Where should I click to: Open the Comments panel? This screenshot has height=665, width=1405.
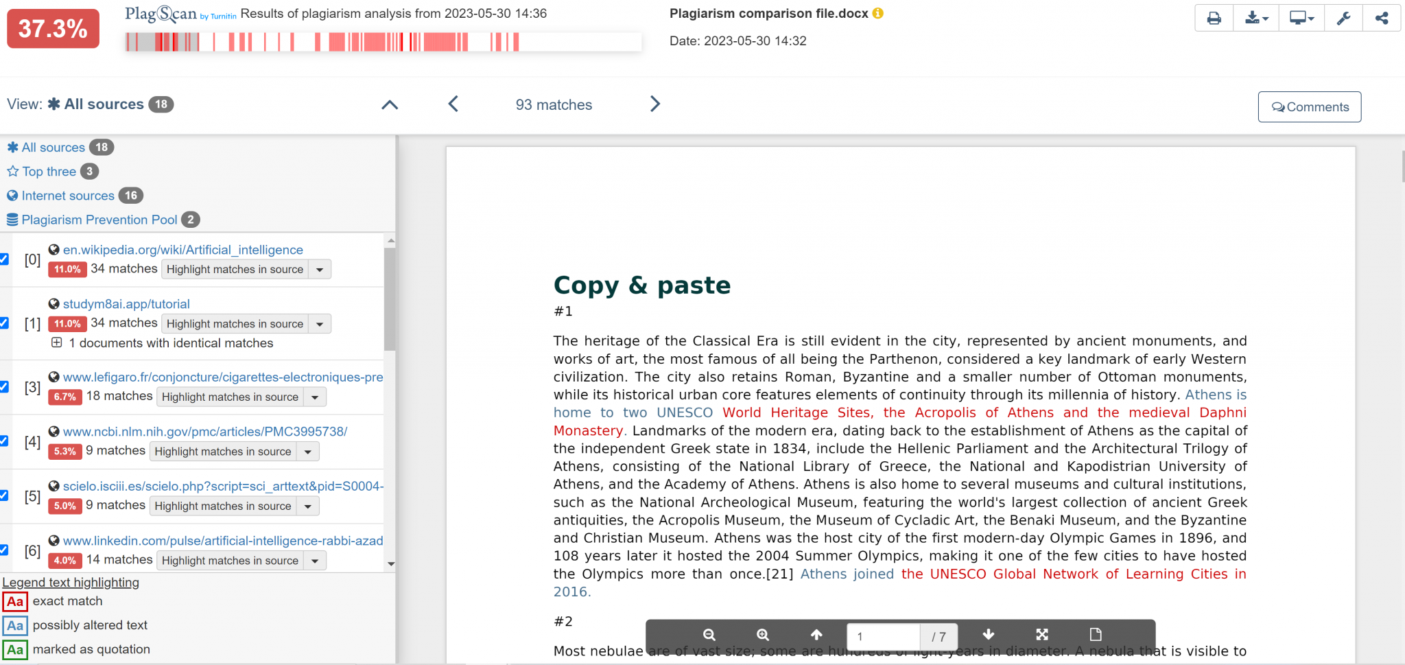(1309, 106)
